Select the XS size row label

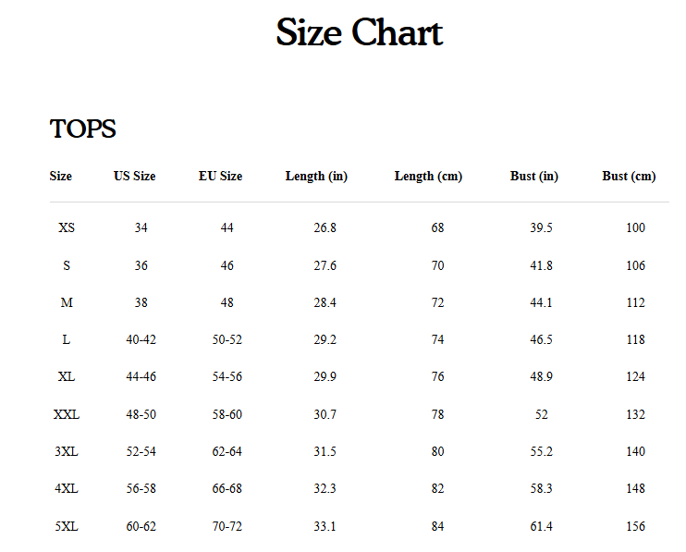tap(67, 227)
